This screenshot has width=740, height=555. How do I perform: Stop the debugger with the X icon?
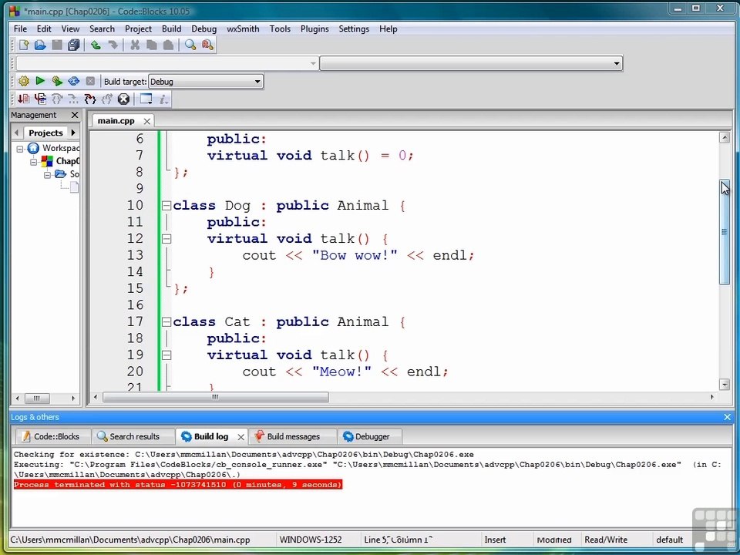tap(123, 99)
